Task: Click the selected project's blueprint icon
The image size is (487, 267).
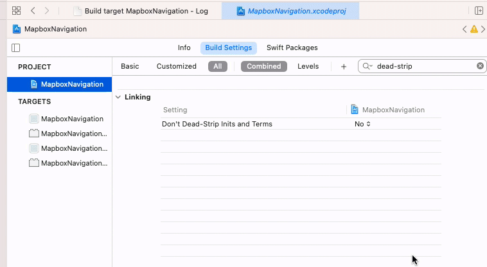Action: [34, 84]
